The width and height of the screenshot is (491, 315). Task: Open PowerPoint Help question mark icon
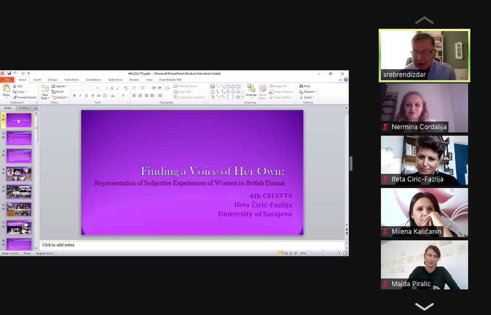(x=346, y=80)
